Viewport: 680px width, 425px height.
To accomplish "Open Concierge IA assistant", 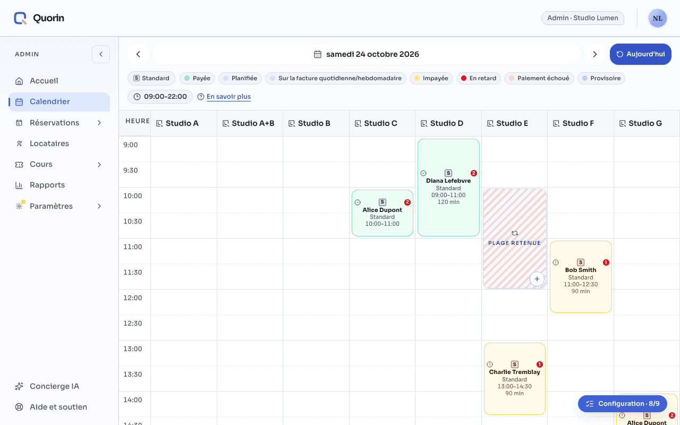I will pos(59,386).
